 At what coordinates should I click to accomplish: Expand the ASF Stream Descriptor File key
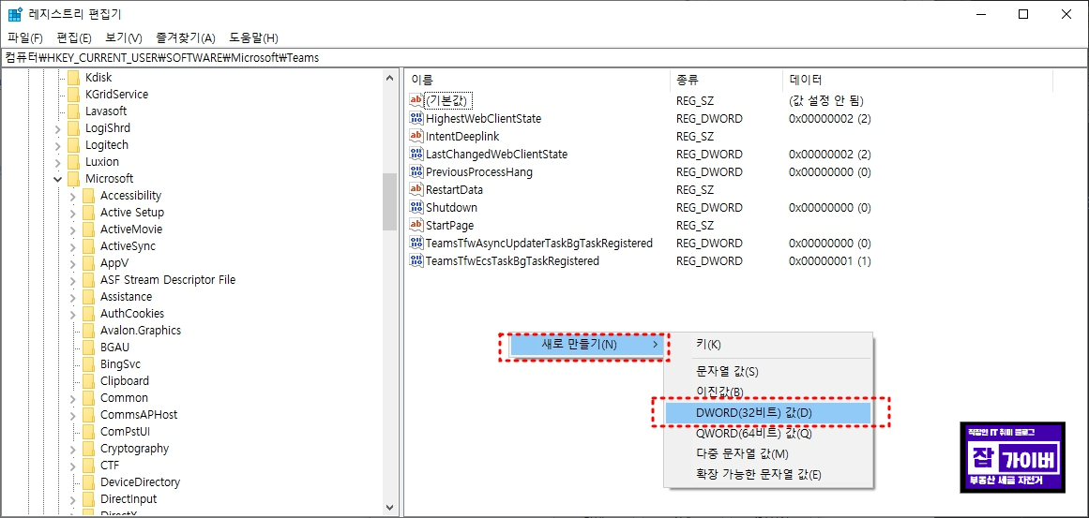[73, 280]
